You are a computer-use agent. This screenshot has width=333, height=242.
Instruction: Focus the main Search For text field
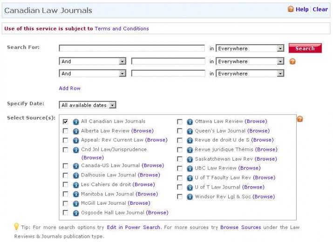[132, 48]
